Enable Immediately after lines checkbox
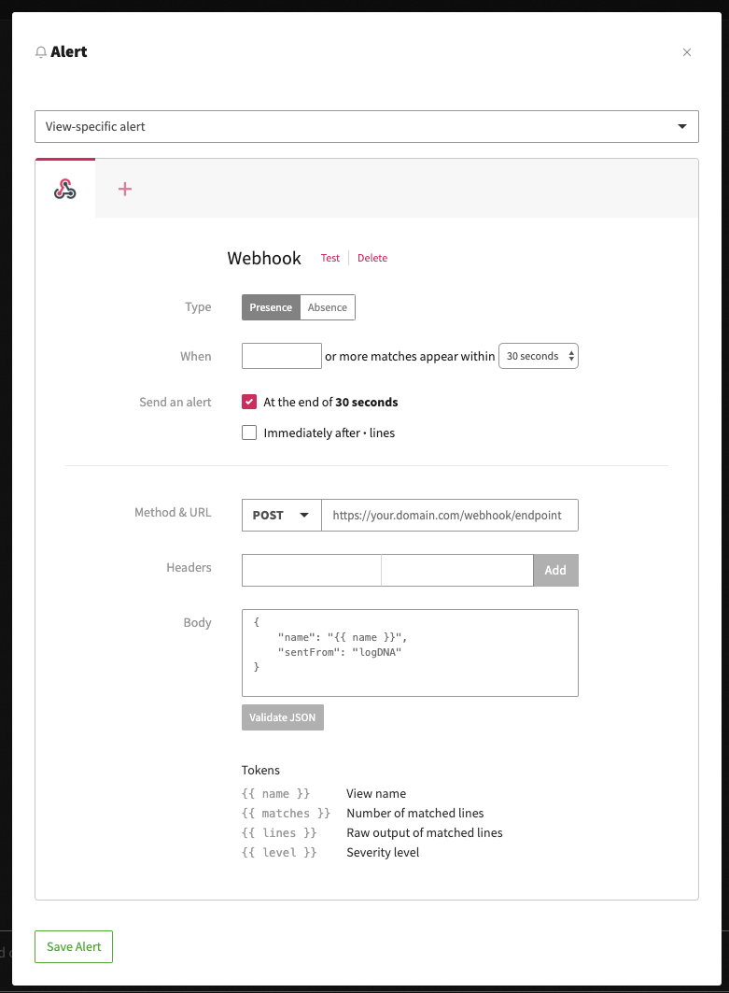This screenshot has height=993, width=729. tap(249, 433)
